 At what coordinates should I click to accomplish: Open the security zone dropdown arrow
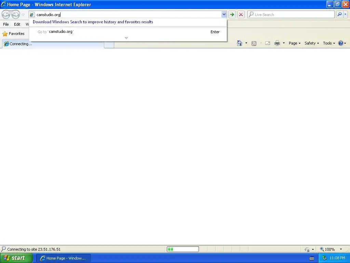pos(313,249)
